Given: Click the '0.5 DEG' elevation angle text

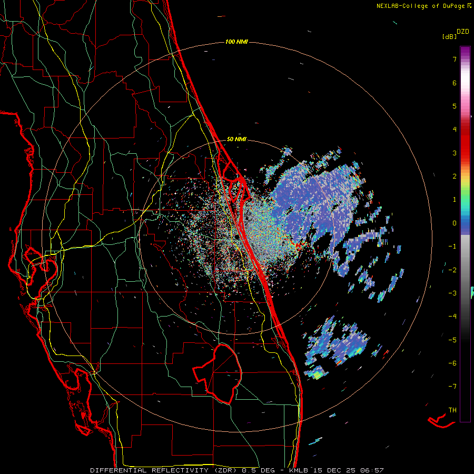Looking at the screenshot, I should 259,470.
